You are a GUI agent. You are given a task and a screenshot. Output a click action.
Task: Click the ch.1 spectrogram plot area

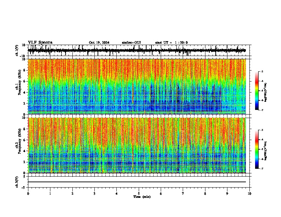tap(137, 87)
